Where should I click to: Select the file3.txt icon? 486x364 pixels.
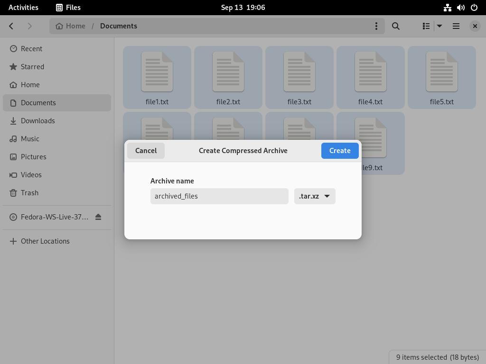pos(299,72)
